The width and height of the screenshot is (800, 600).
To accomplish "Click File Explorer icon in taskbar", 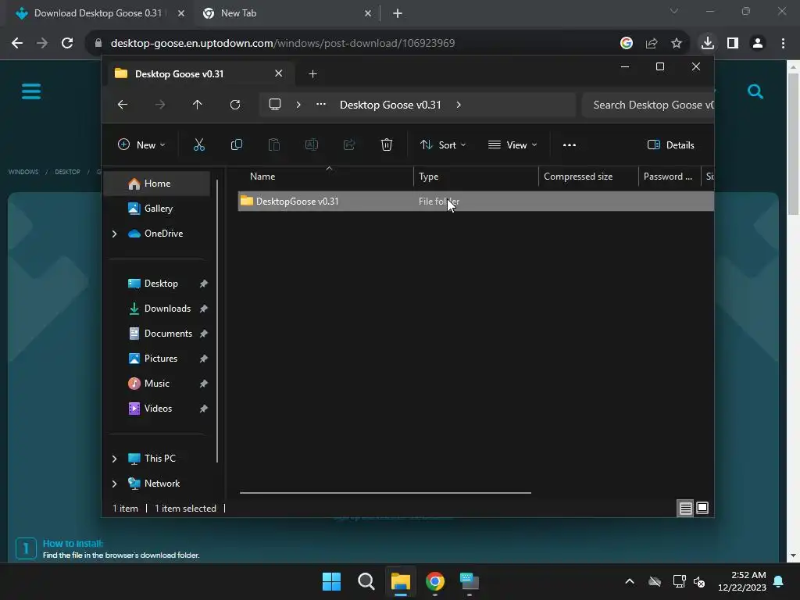I will point(401,581).
